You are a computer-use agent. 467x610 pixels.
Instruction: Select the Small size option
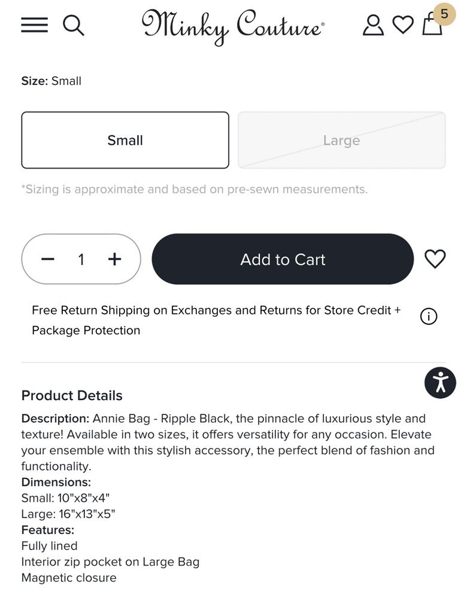[125, 140]
